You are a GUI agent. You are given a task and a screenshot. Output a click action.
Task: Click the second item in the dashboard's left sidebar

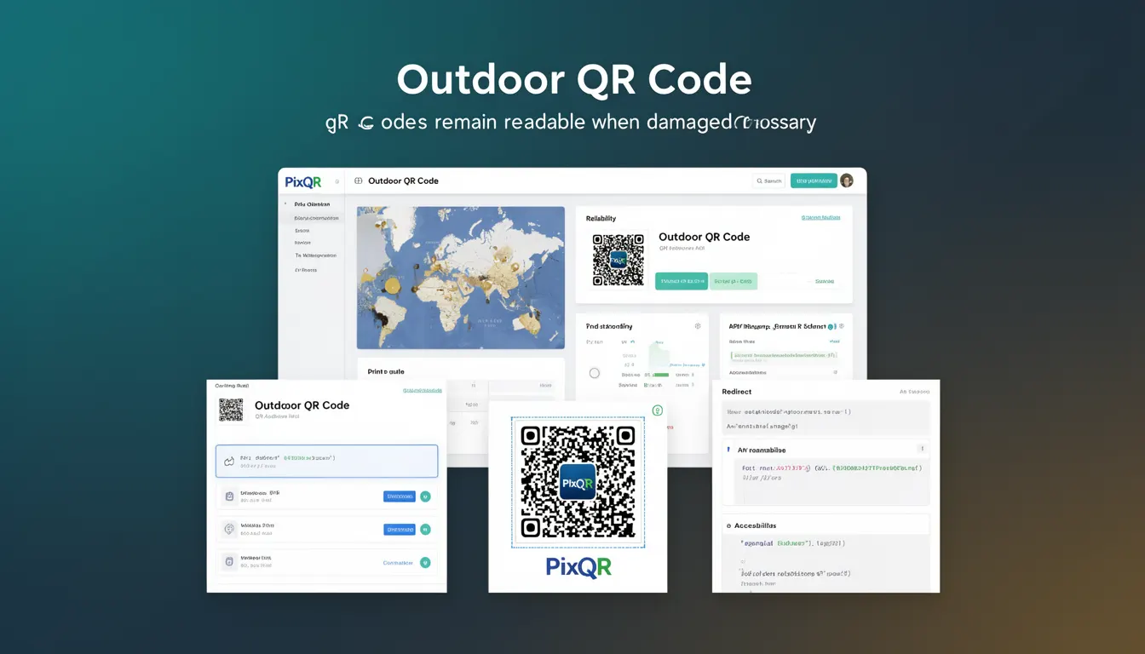[x=316, y=218]
